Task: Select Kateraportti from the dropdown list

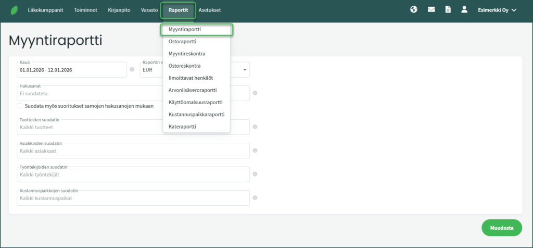Action: click(x=182, y=127)
